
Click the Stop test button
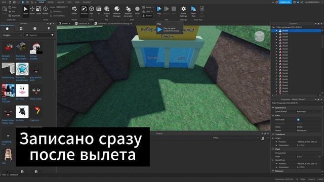pyautogui.click(x=174, y=10)
